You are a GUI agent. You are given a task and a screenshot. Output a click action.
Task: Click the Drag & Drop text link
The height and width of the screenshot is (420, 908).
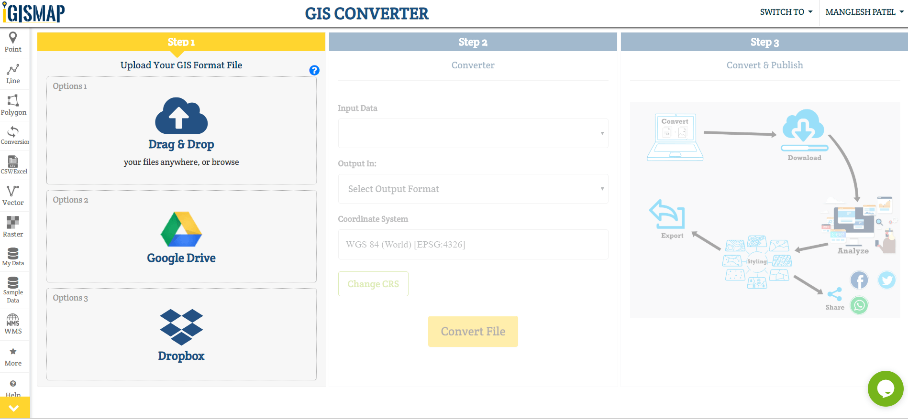click(181, 144)
